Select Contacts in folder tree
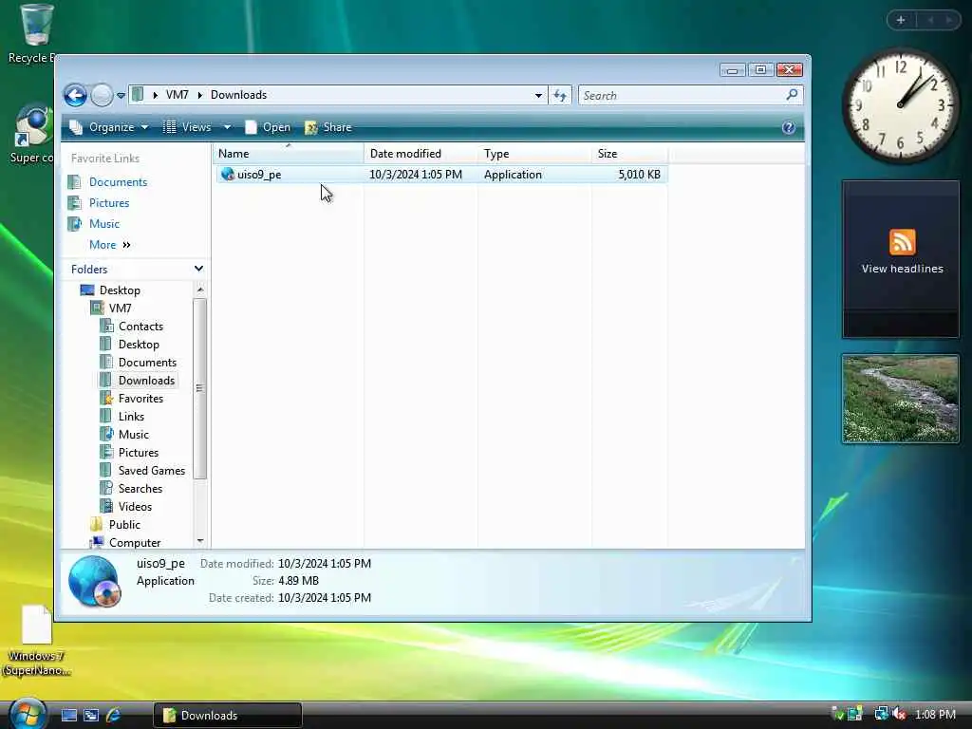This screenshot has width=972, height=729. [x=140, y=327]
